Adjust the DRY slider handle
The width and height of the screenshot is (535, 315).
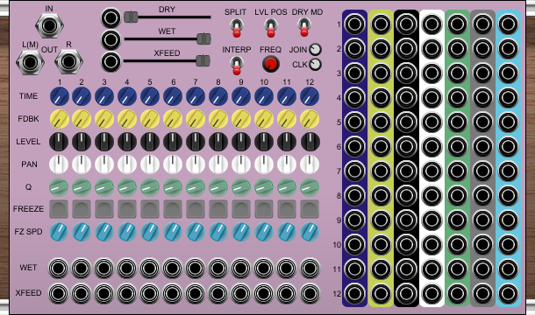(x=131, y=17)
